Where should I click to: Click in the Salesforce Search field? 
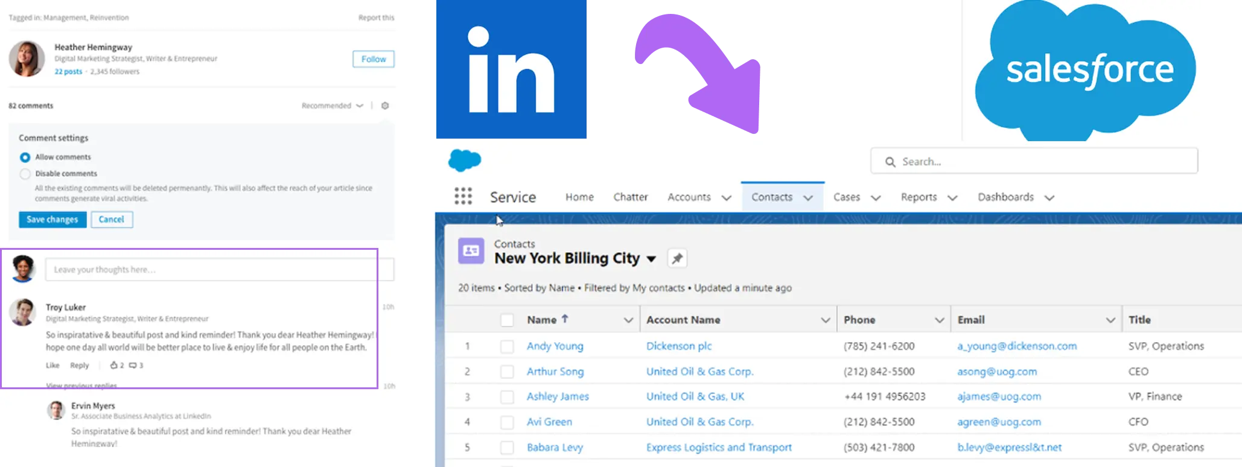1034,161
